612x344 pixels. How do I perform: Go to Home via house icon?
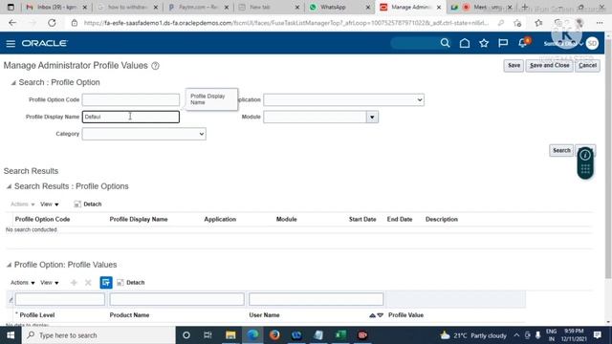pos(465,43)
